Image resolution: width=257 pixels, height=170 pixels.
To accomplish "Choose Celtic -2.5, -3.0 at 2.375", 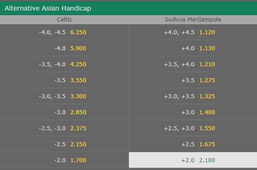I will 64,128.
